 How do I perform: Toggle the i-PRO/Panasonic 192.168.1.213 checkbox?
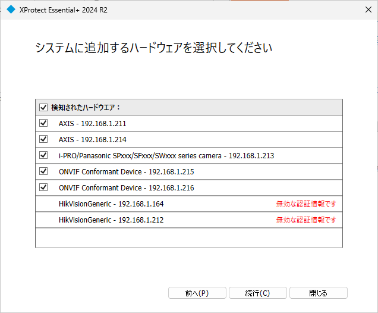tap(43, 155)
